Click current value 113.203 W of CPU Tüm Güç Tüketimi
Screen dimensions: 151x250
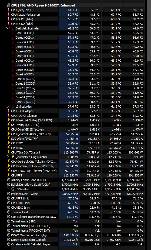71,152
